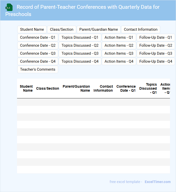Click the first empty table row
176x192 pixels.
coord(94,102)
